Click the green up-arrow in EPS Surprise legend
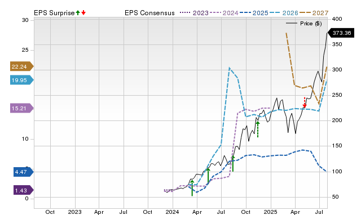The width and height of the screenshot is (361, 215). click(78, 12)
